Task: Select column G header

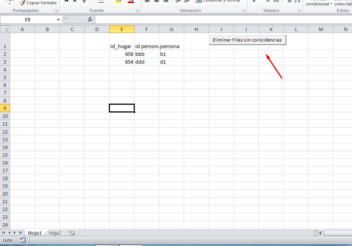Action: [171, 29]
